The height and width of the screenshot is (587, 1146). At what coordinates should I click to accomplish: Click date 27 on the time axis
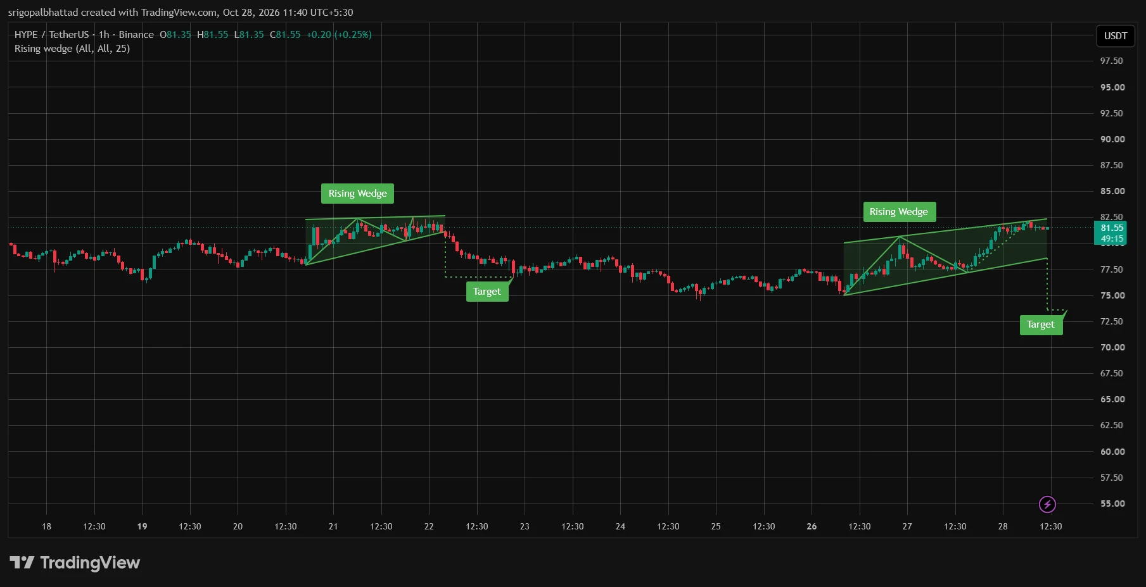point(907,526)
